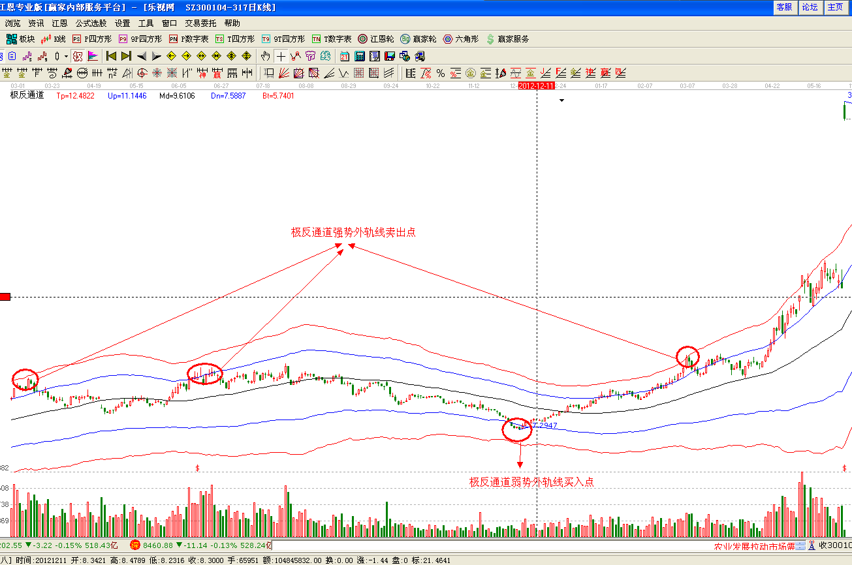Viewport: 852px width, 565px height.
Task: Toggle the crosshair cursor tool
Action: click(x=281, y=56)
